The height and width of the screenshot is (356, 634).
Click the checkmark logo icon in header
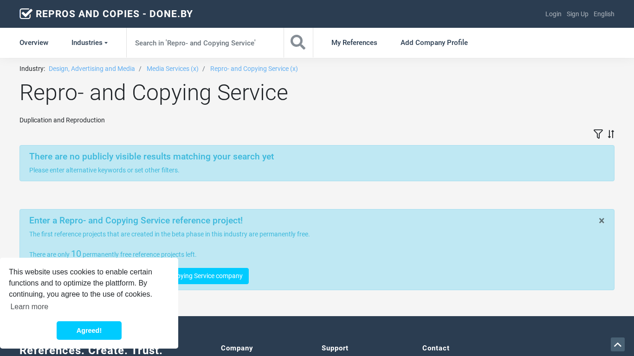[x=26, y=14]
